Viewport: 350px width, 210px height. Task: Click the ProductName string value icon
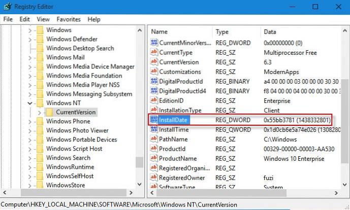coord(154,158)
